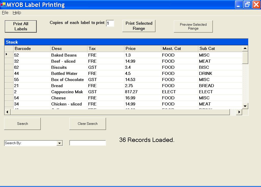Image resolution: width=261 pixels, height=187 pixels.
Task: Click the Sub Cat column header
Action: (220, 49)
